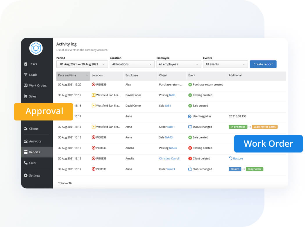Open the All employees dropdown

pyautogui.click(x=179, y=64)
